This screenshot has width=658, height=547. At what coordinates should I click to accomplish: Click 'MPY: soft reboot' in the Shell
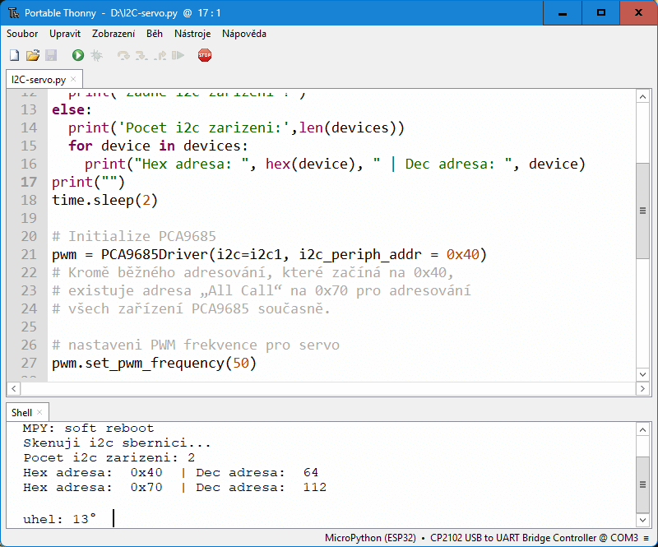(89, 429)
